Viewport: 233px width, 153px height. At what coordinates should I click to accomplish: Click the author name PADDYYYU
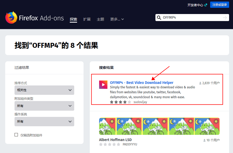point(130,144)
